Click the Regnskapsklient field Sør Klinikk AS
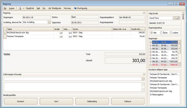187x108 pixels. tap(132, 17)
